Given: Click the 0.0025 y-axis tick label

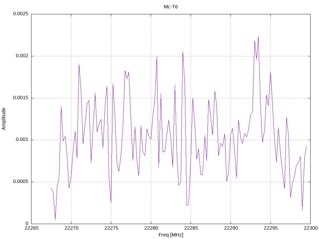Looking at the screenshot, I should (x=21, y=14).
